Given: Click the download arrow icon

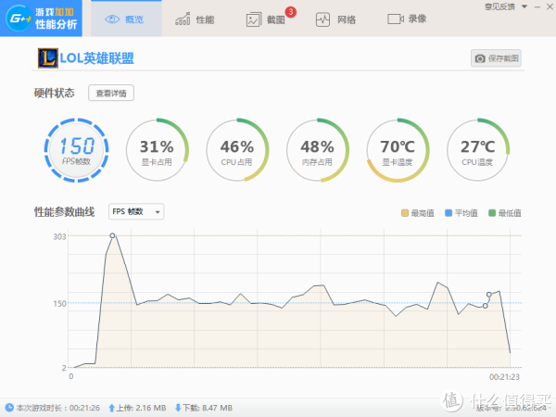Looking at the screenshot, I should (x=178, y=408).
